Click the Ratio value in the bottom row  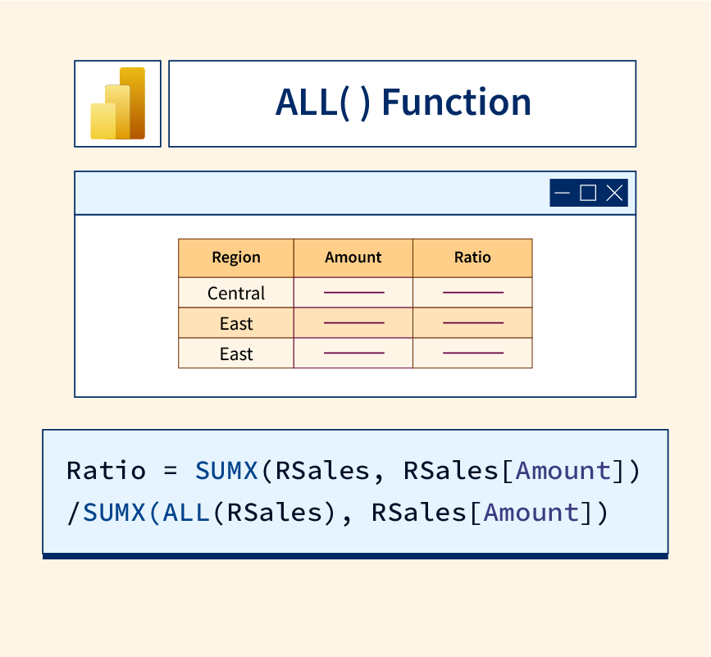472,354
